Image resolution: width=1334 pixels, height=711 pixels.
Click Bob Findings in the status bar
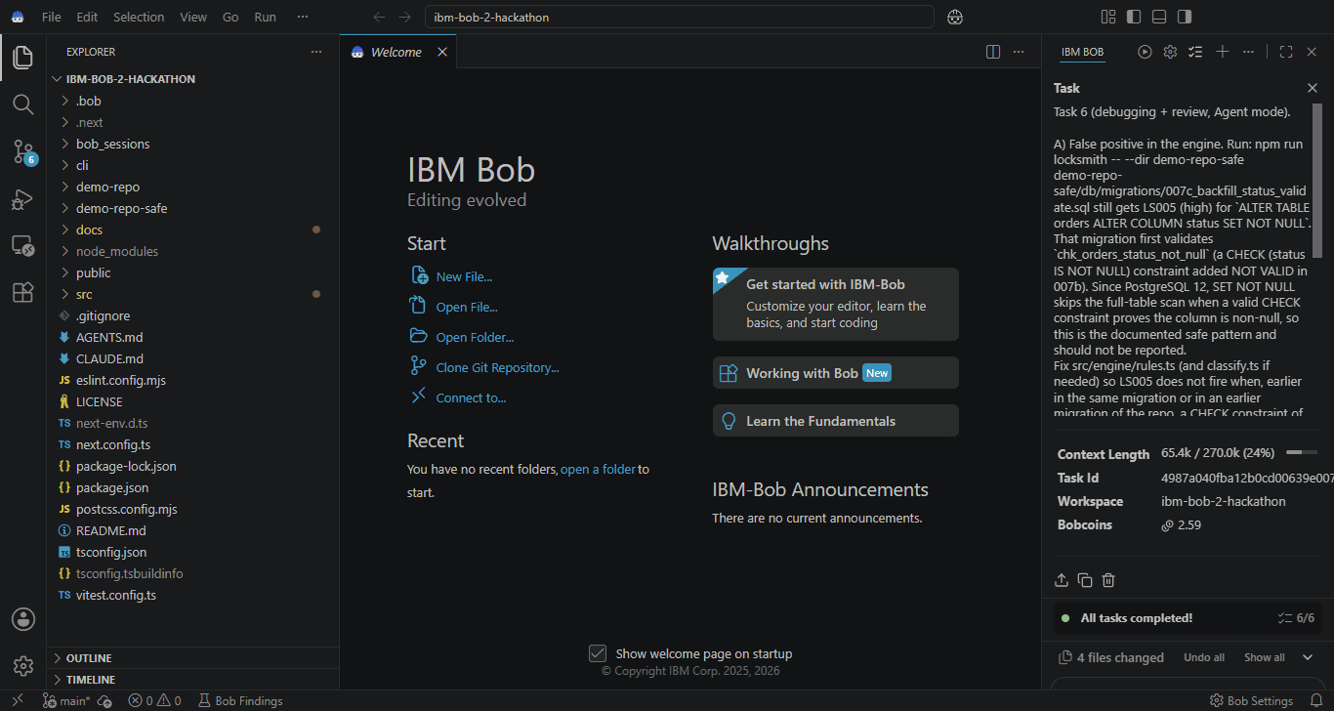240,700
